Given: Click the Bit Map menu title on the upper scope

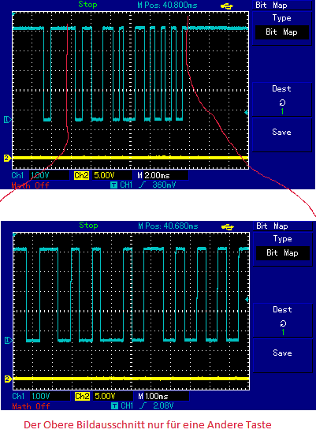Looking at the screenshot, I should click(x=271, y=5).
